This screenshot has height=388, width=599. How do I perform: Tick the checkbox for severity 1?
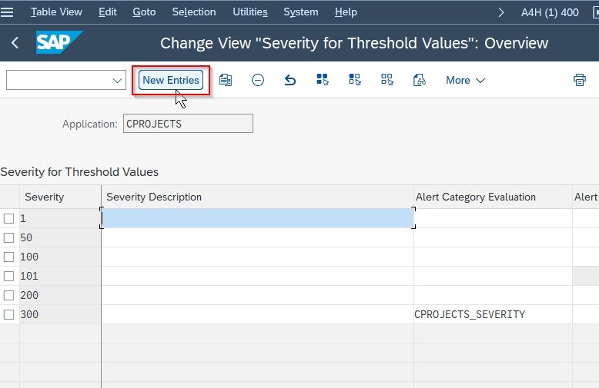[x=8, y=218]
